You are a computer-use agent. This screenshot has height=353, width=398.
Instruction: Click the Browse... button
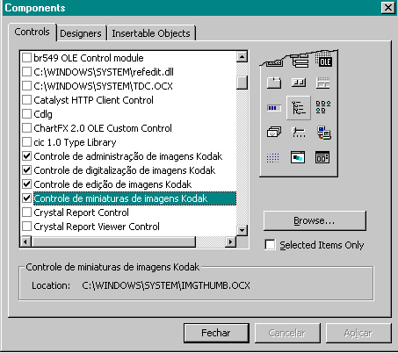click(315, 220)
